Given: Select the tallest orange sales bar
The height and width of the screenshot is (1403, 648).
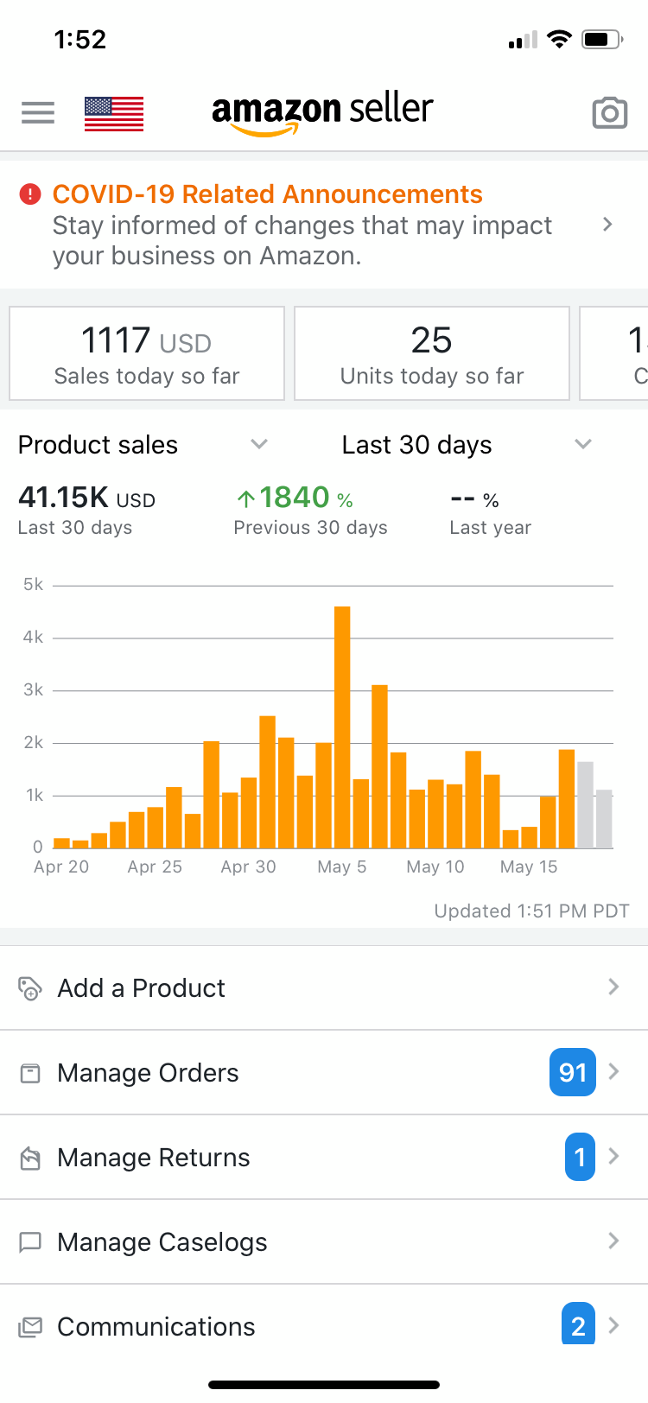Looking at the screenshot, I should point(342,726).
